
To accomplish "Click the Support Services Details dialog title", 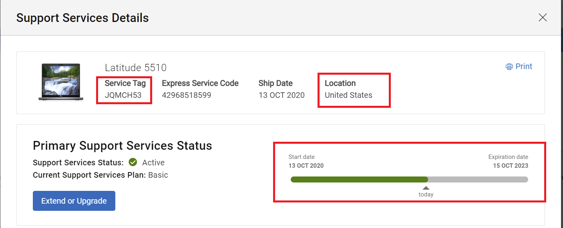I will coord(82,18).
